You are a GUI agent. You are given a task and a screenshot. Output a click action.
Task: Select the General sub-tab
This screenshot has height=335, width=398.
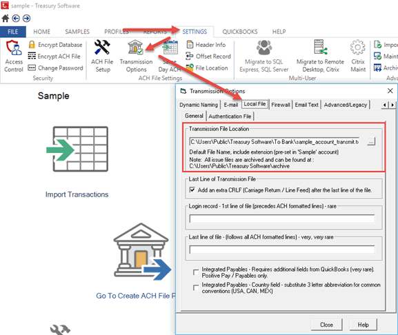click(x=194, y=116)
